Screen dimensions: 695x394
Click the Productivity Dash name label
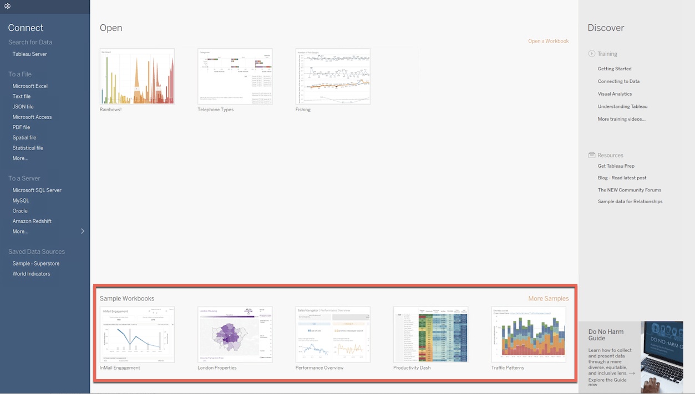(x=412, y=368)
